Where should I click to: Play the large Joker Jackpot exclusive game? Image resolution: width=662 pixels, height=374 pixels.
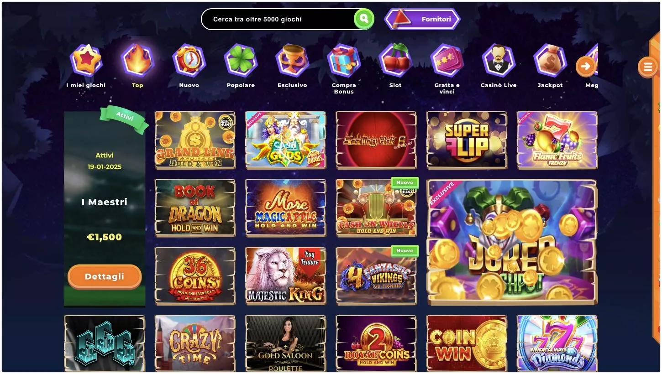(512, 242)
